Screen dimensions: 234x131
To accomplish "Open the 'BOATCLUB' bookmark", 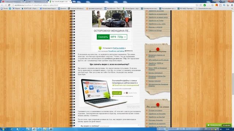I will (30, 8).
